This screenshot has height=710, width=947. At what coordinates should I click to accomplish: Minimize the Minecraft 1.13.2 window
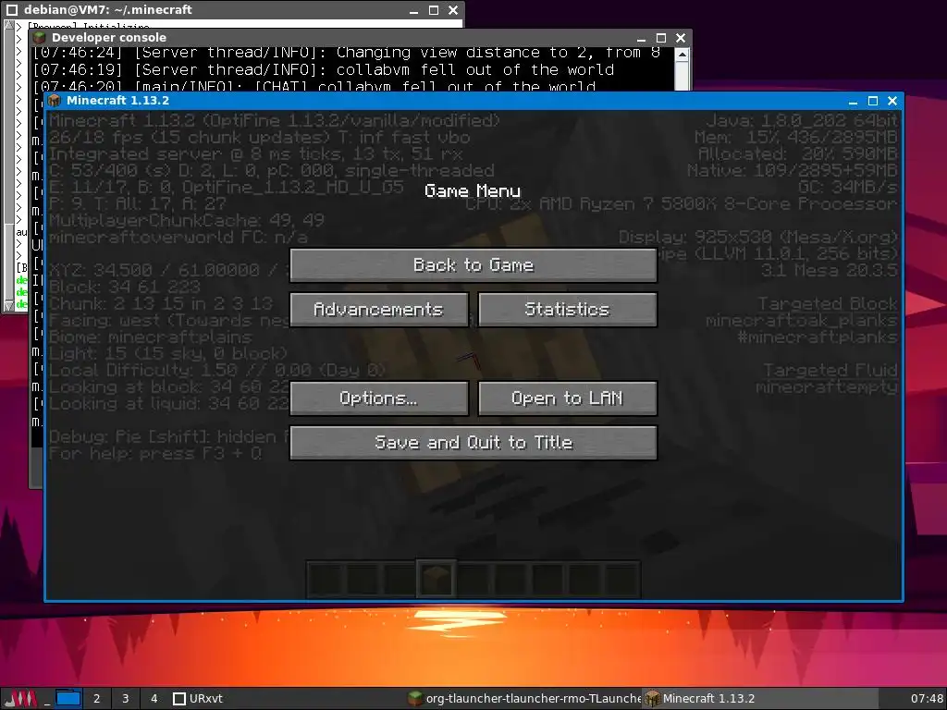tap(853, 101)
